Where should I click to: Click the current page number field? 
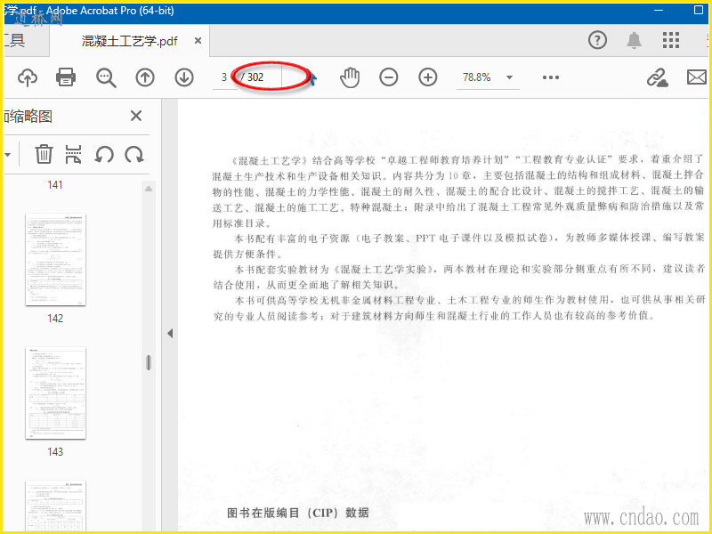(x=224, y=77)
